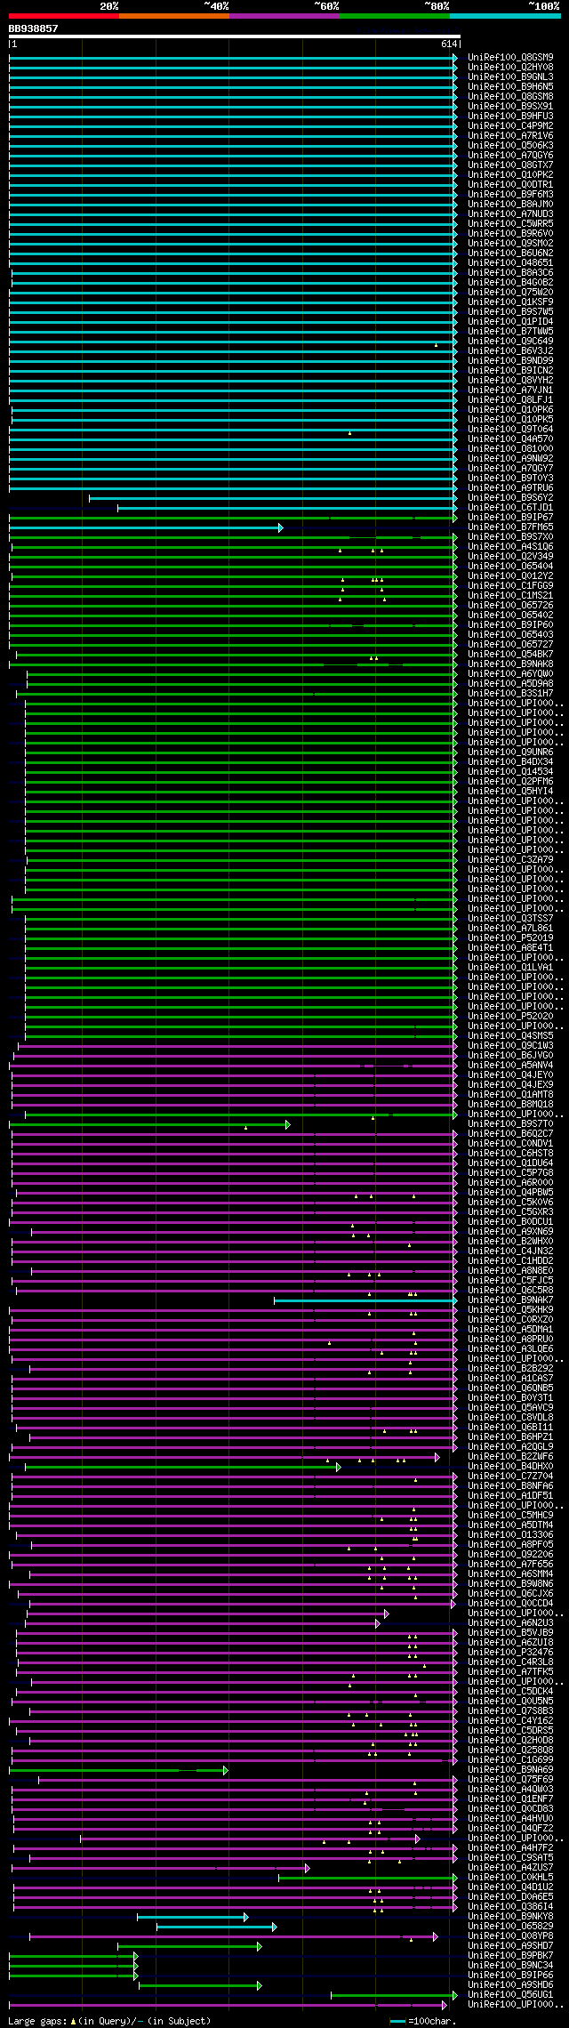The height and width of the screenshot is (2028, 569).
Task: Select UniRef100_A4S1Q6 label
Action: (510, 547)
